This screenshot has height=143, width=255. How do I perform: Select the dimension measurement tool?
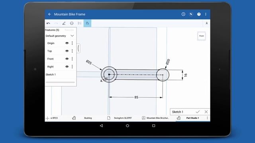(80, 23)
